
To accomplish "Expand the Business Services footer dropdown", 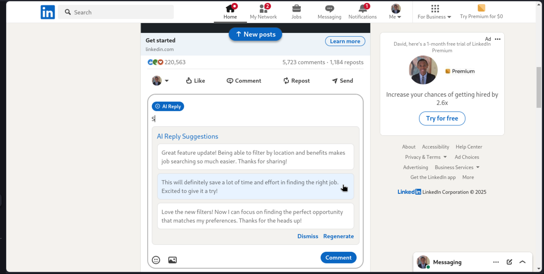I will (457, 167).
